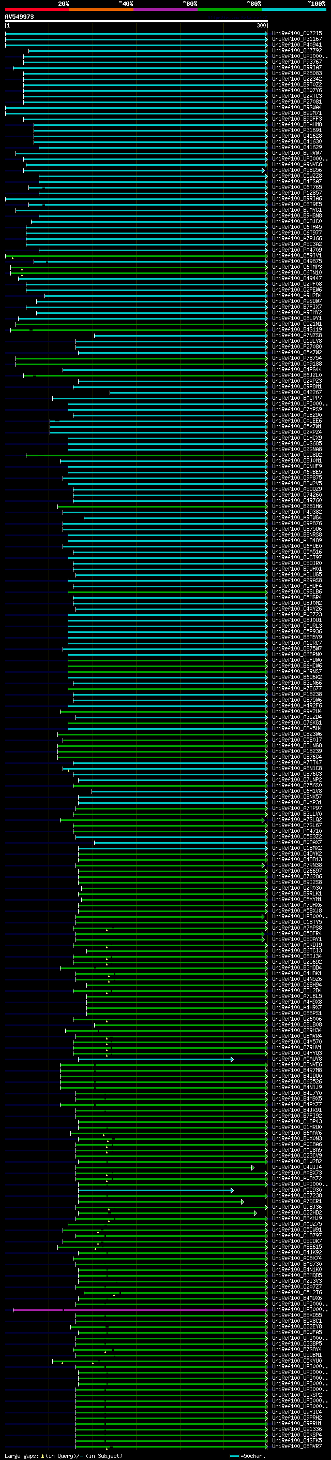This screenshot has width=331, height=1460.
Task: Open hit UniRef100_P31167
Action: 297,39
